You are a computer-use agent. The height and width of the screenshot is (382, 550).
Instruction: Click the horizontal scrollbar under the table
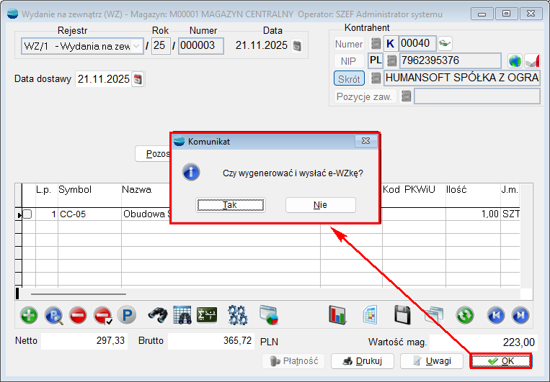(79, 294)
